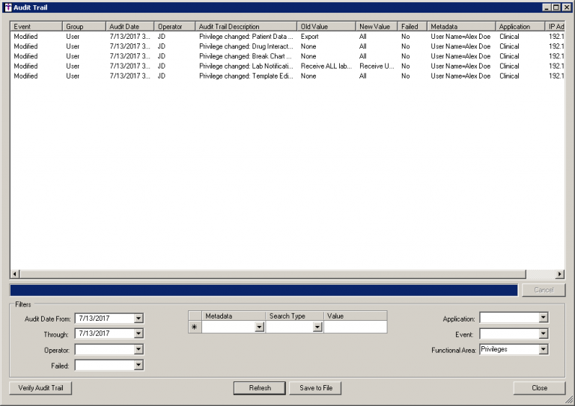Viewport: 575px width, 406px height.
Task: Open the Through date dropdown
Action: pos(139,334)
